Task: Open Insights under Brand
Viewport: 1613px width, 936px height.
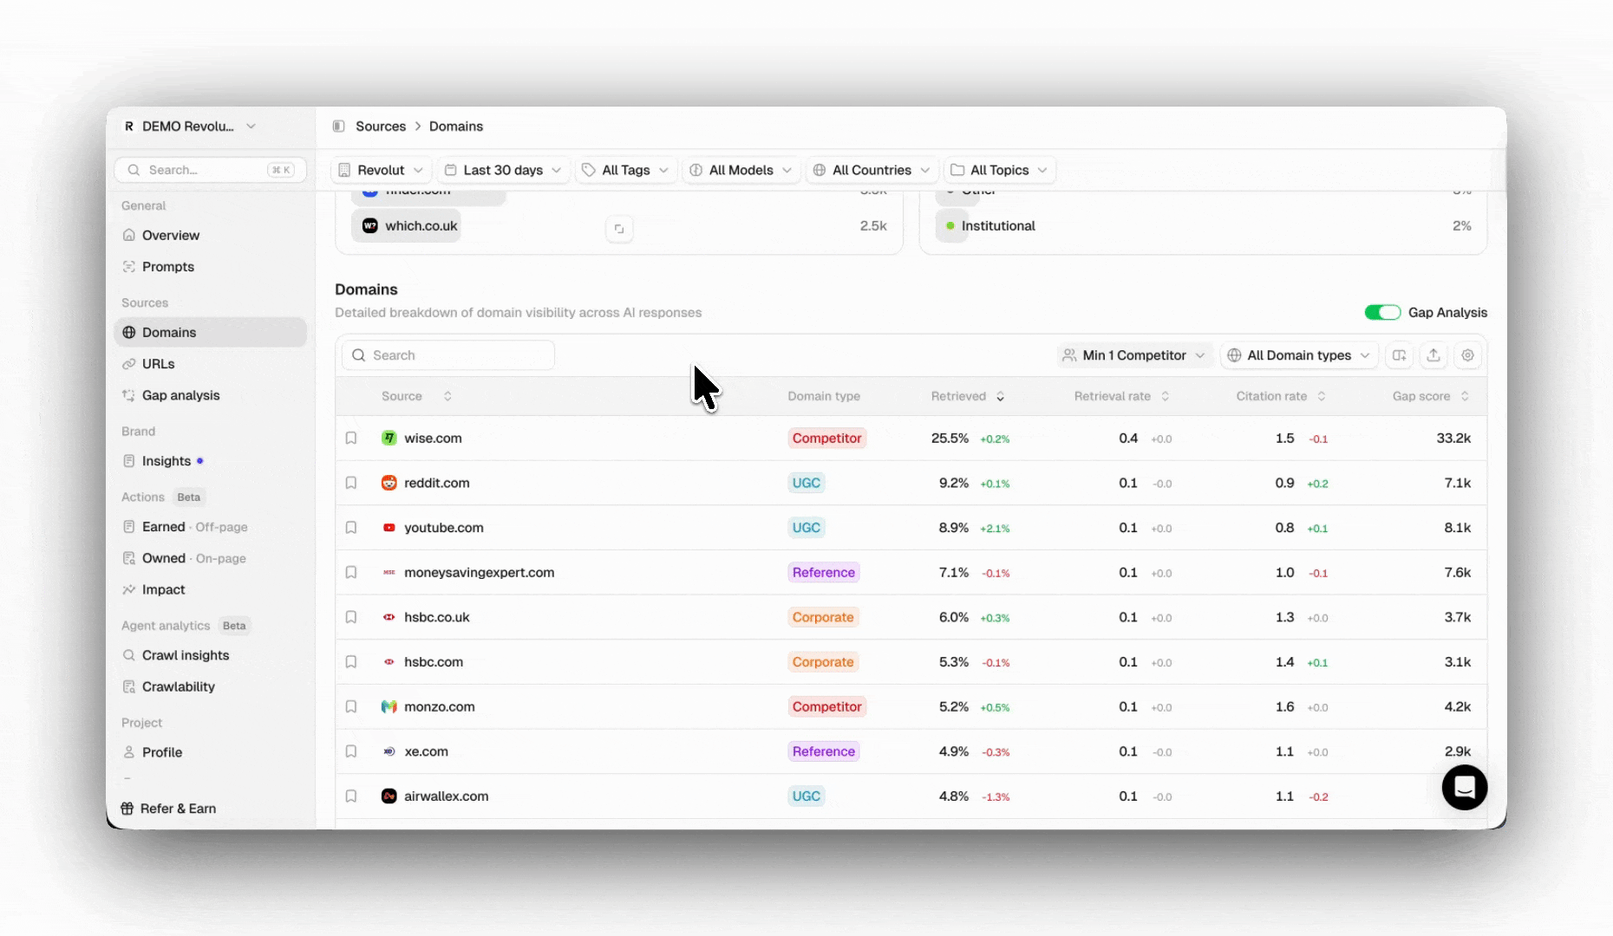Action: (210, 461)
